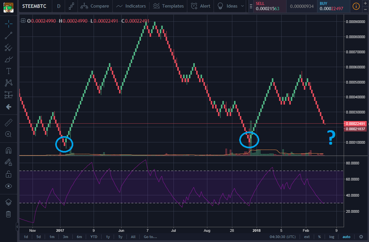The image size is (369, 242).
Task: Switch to the 5d range
Action: tap(38, 237)
